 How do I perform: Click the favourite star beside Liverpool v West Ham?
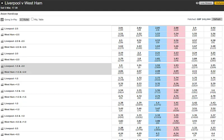pyautogui.click(x=2, y=3)
